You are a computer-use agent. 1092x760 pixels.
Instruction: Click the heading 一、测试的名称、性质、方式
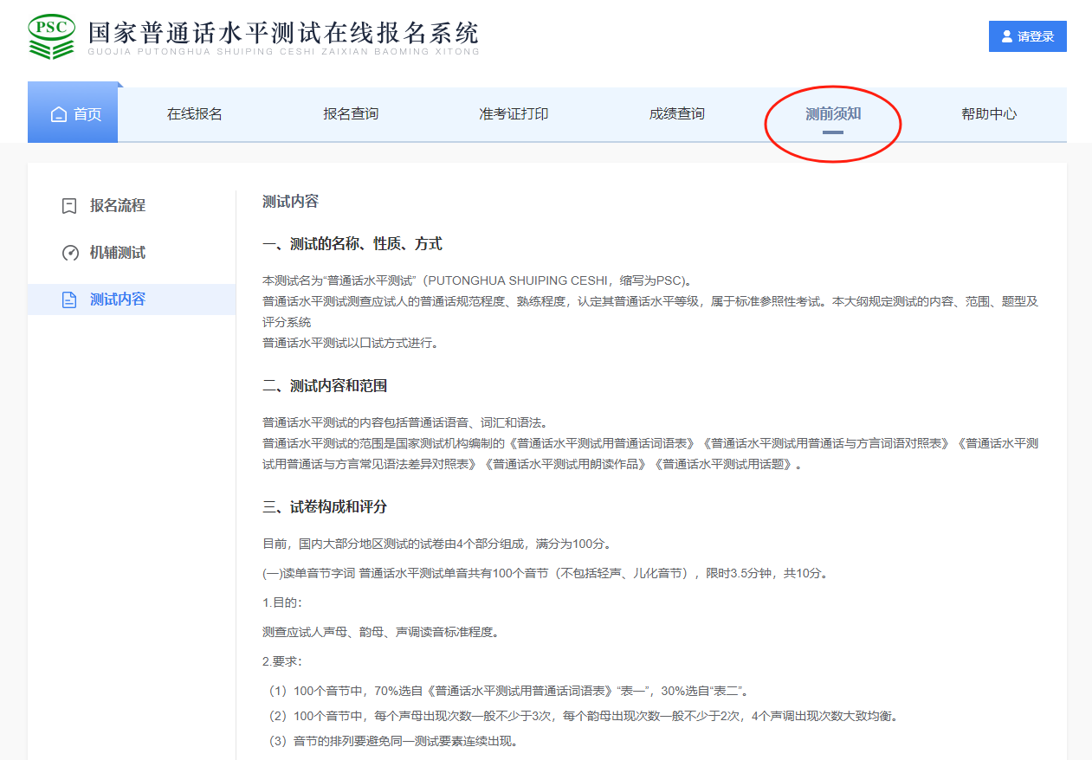(352, 244)
